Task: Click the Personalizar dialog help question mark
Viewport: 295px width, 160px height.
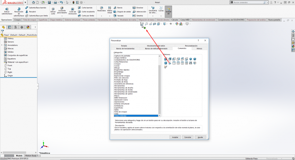Action: (x=198, y=40)
